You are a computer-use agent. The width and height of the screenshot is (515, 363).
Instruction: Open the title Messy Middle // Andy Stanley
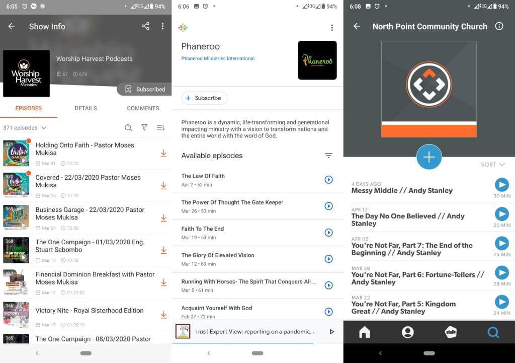point(402,190)
